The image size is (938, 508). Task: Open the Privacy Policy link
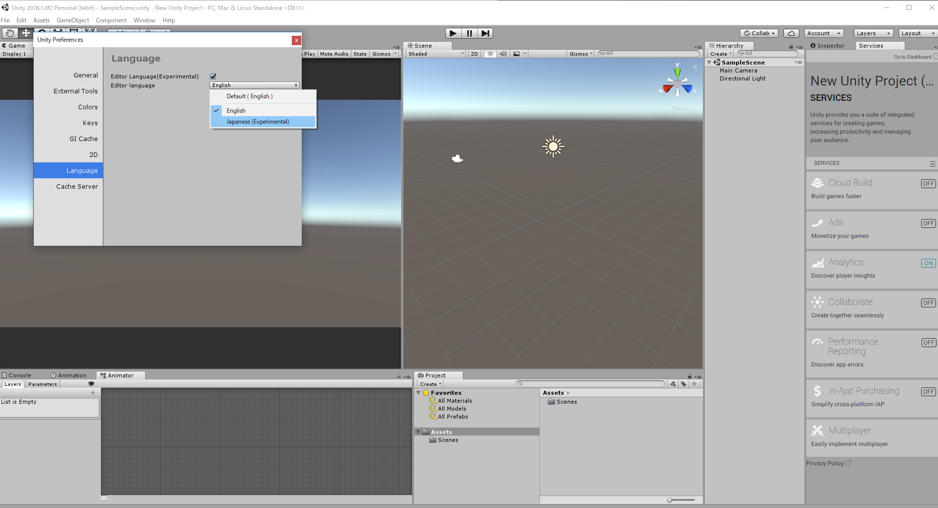point(829,463)
